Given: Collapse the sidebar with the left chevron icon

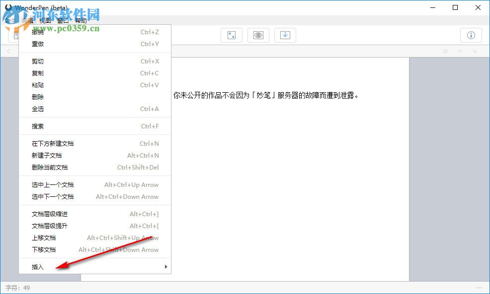Looking at the screenshot, I should click(x=9, y=51).
